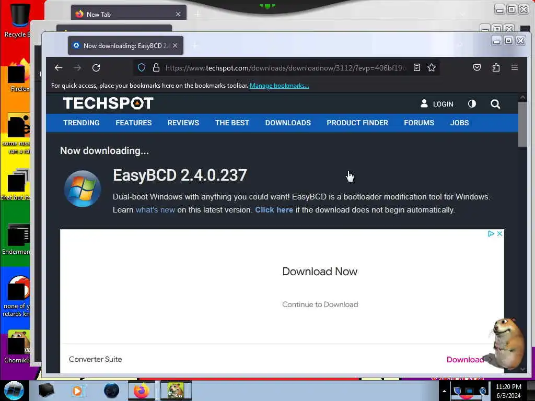Click the volume icon in system tray

pyautogui.click(x=482, y=391)
